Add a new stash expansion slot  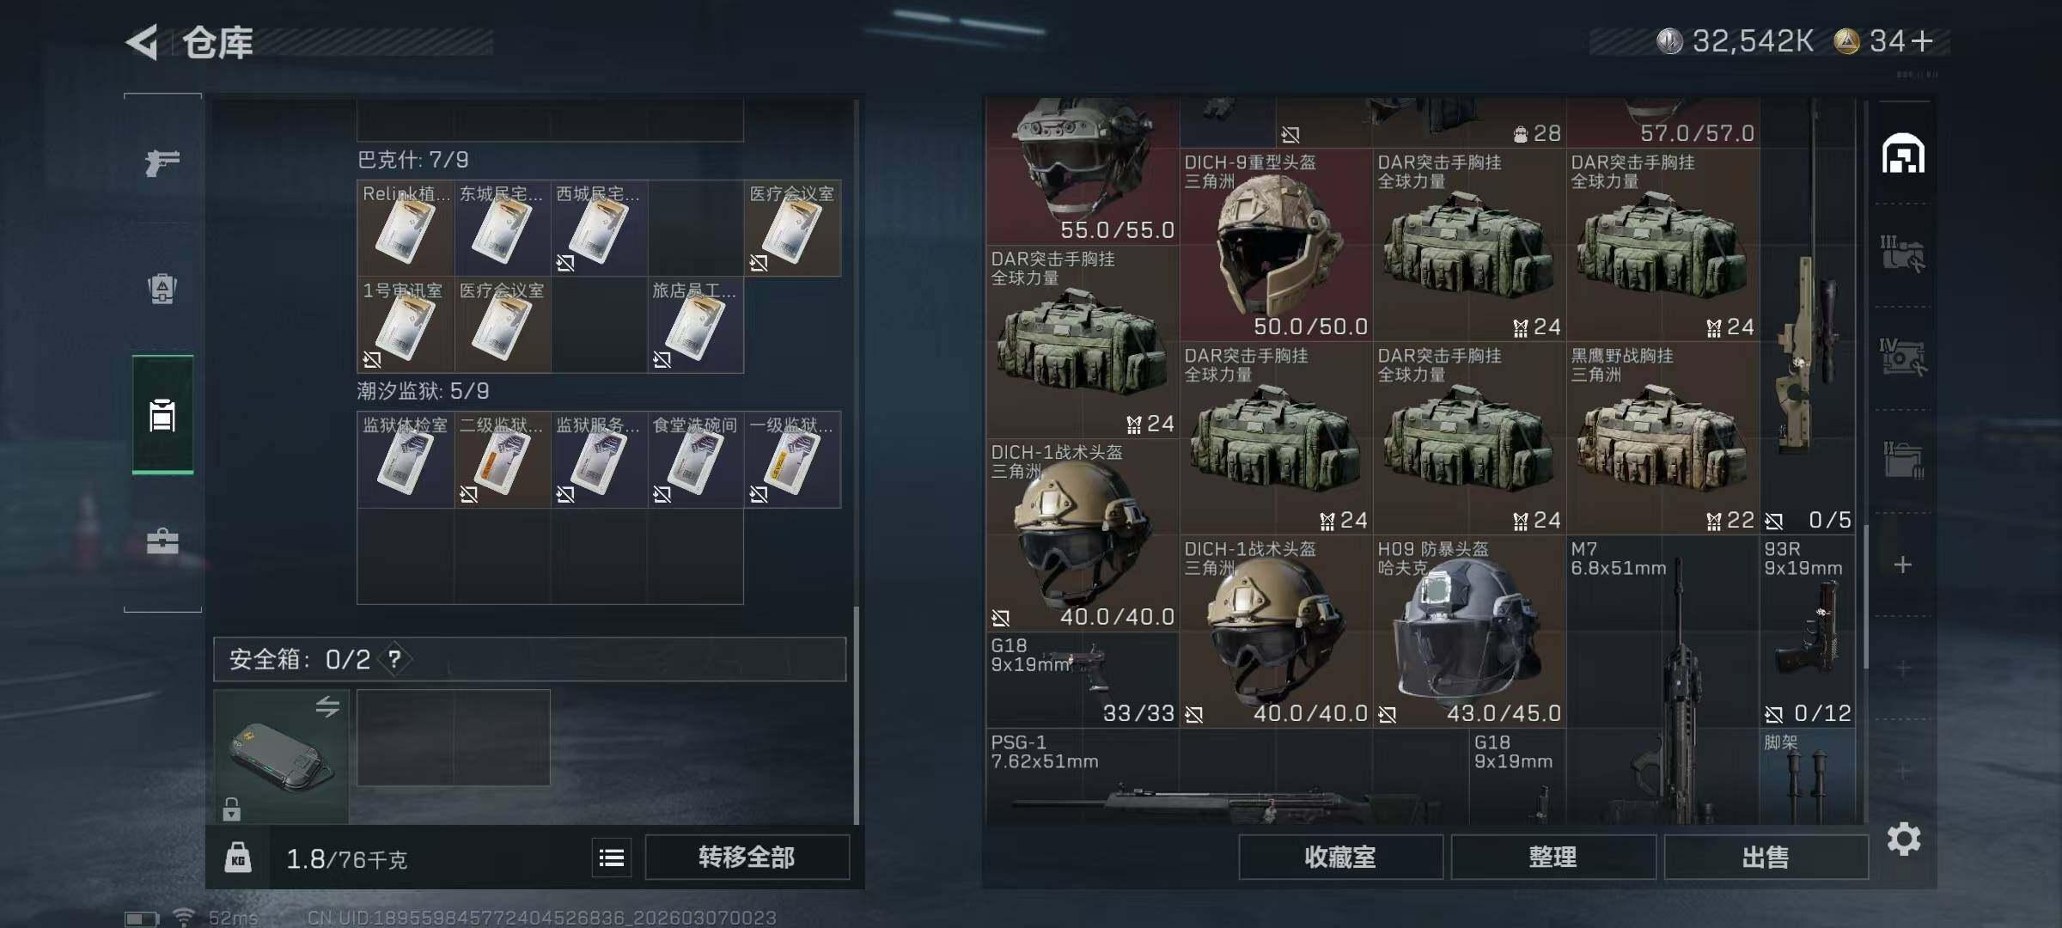(1903, 565)
